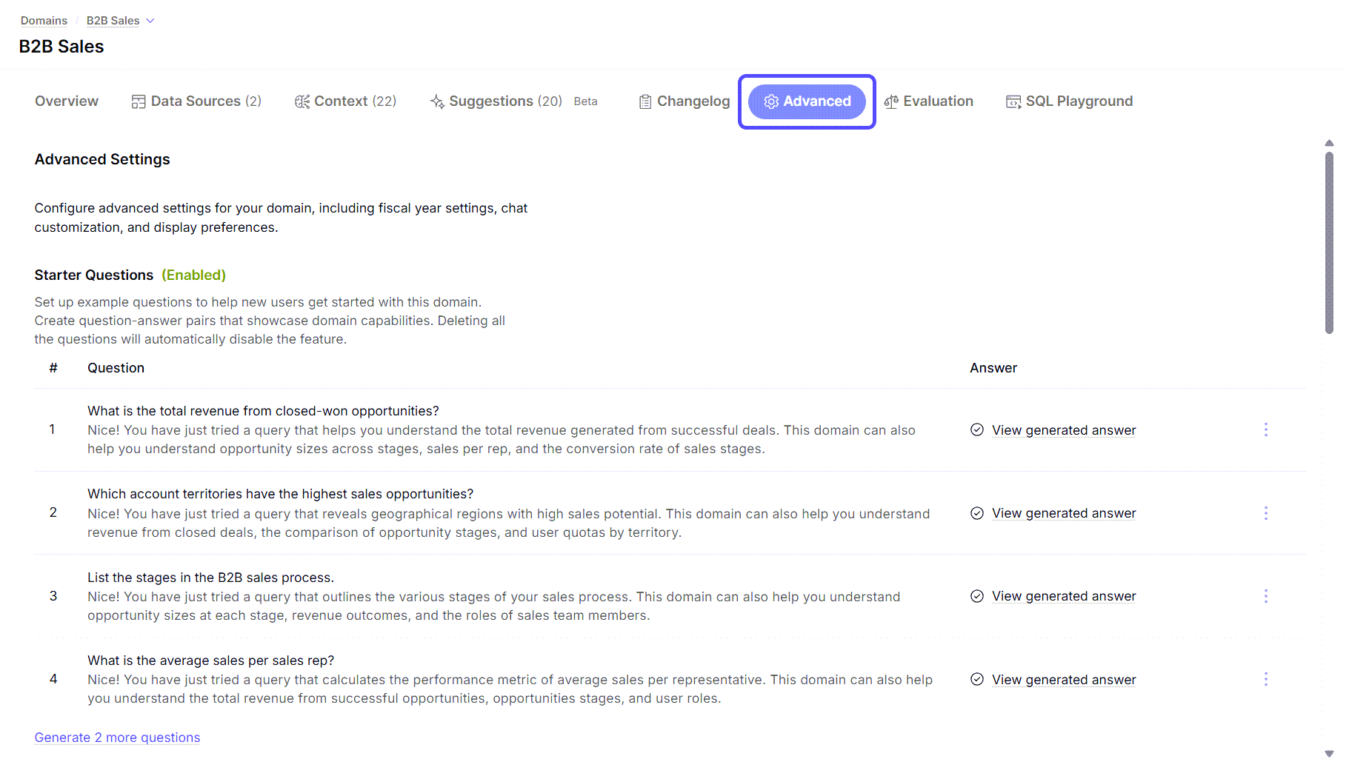View generated answer for question 1

click(1064, 429)
